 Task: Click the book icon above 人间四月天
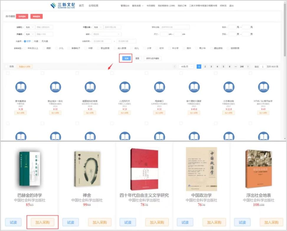pos(125,87)
